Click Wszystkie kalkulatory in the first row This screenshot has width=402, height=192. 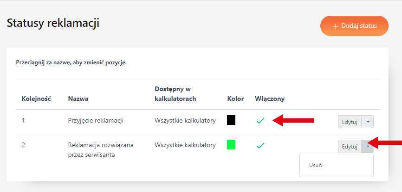click(x=185, y=121)
